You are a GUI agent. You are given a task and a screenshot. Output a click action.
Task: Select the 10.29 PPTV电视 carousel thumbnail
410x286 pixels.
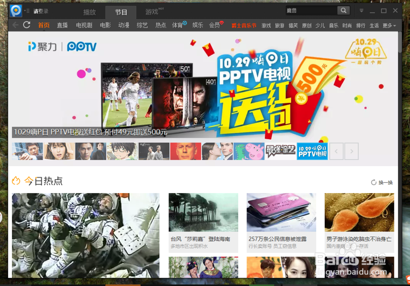312,151
